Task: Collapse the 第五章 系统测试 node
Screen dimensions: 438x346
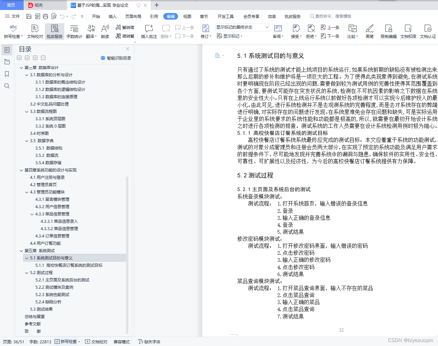Action: pyautogui.click(x=21, y=251)
